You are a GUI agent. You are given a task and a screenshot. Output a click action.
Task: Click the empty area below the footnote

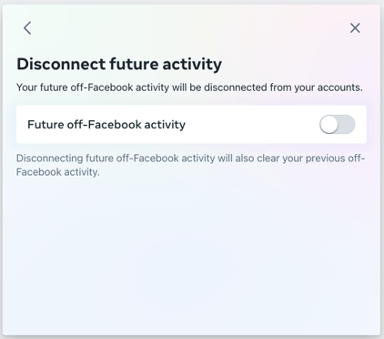point(191,255)
